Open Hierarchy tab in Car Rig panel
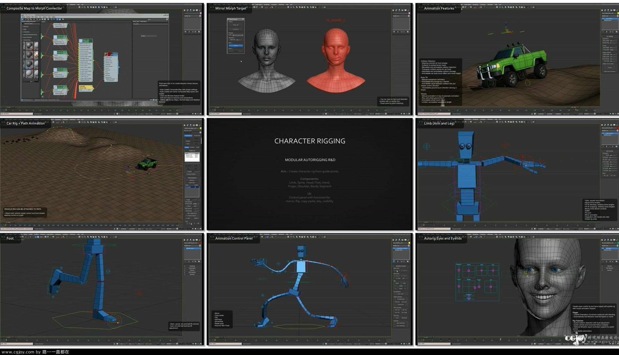The width and height of the screenshot is (619, 355). coord(190,125)
